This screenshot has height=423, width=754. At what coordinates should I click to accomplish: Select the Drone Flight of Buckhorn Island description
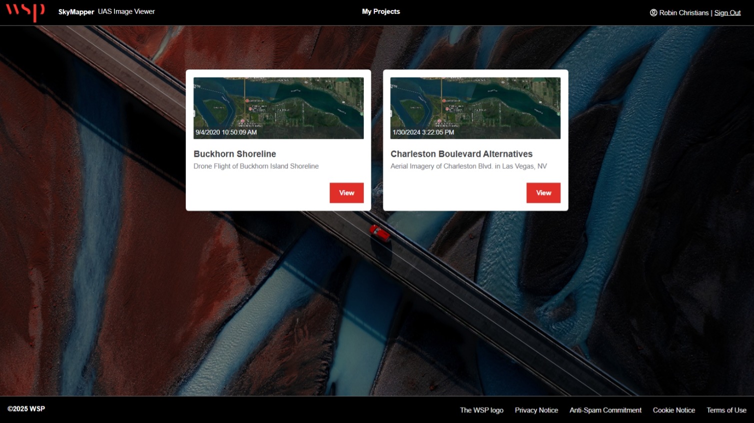[256, 166]
